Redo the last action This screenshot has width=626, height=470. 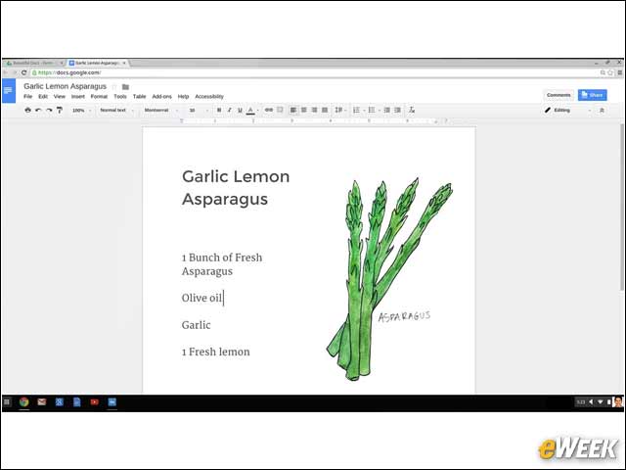pyautogui.click(x=49, y=110)
